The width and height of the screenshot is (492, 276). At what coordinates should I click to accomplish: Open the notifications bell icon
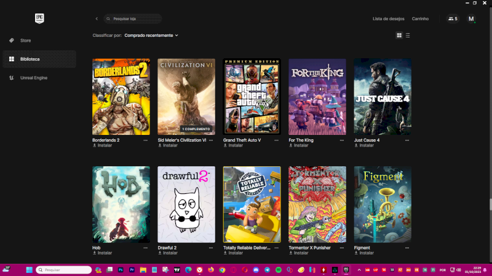pos(485,270)
